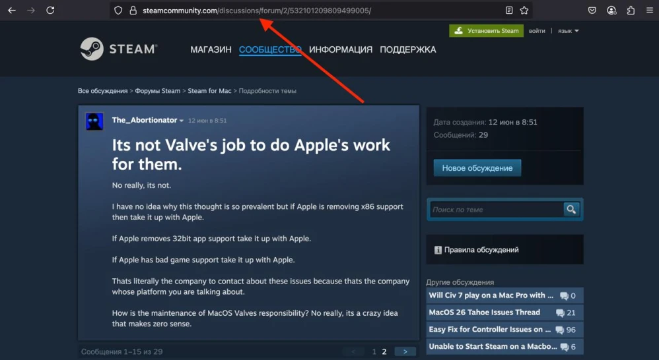Click the Установить Steam button
The height and width of the screenshot is (360, 659).
coord(486,30)
